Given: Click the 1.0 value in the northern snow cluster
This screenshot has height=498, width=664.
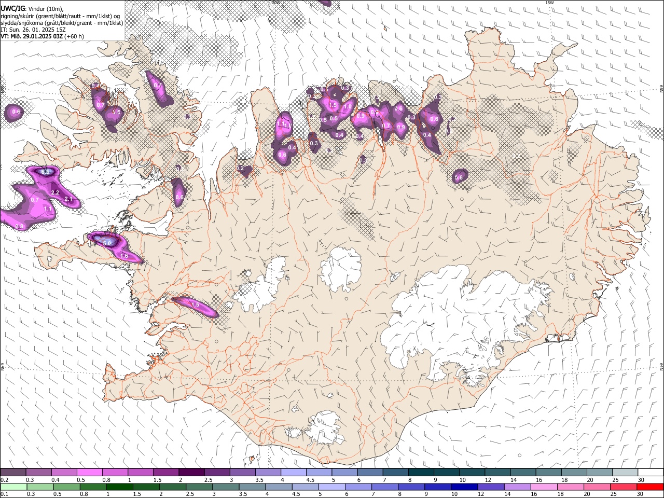Looking at the screenshot, I should [x=348, y=106].
